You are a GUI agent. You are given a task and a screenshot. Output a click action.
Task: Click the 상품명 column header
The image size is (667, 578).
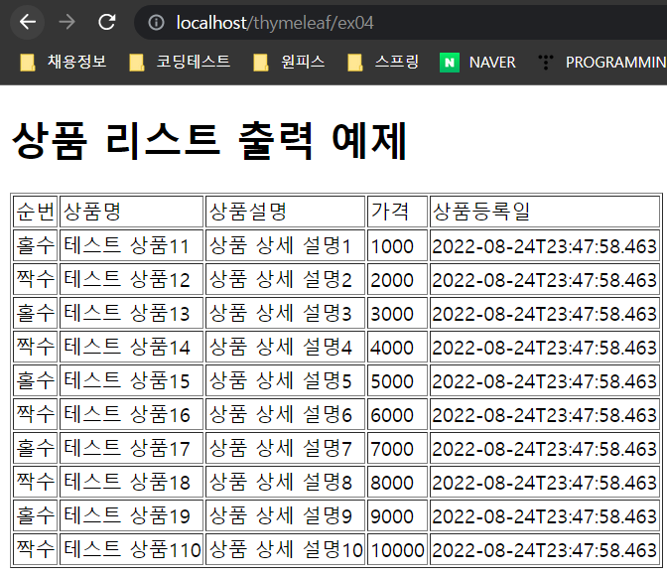tap(131, 212)
